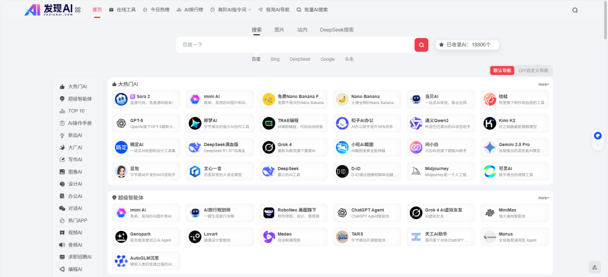Screen dimensions: 608x277
Task: Open the Kimi K2 icon
Action: (x=490, y=124)
